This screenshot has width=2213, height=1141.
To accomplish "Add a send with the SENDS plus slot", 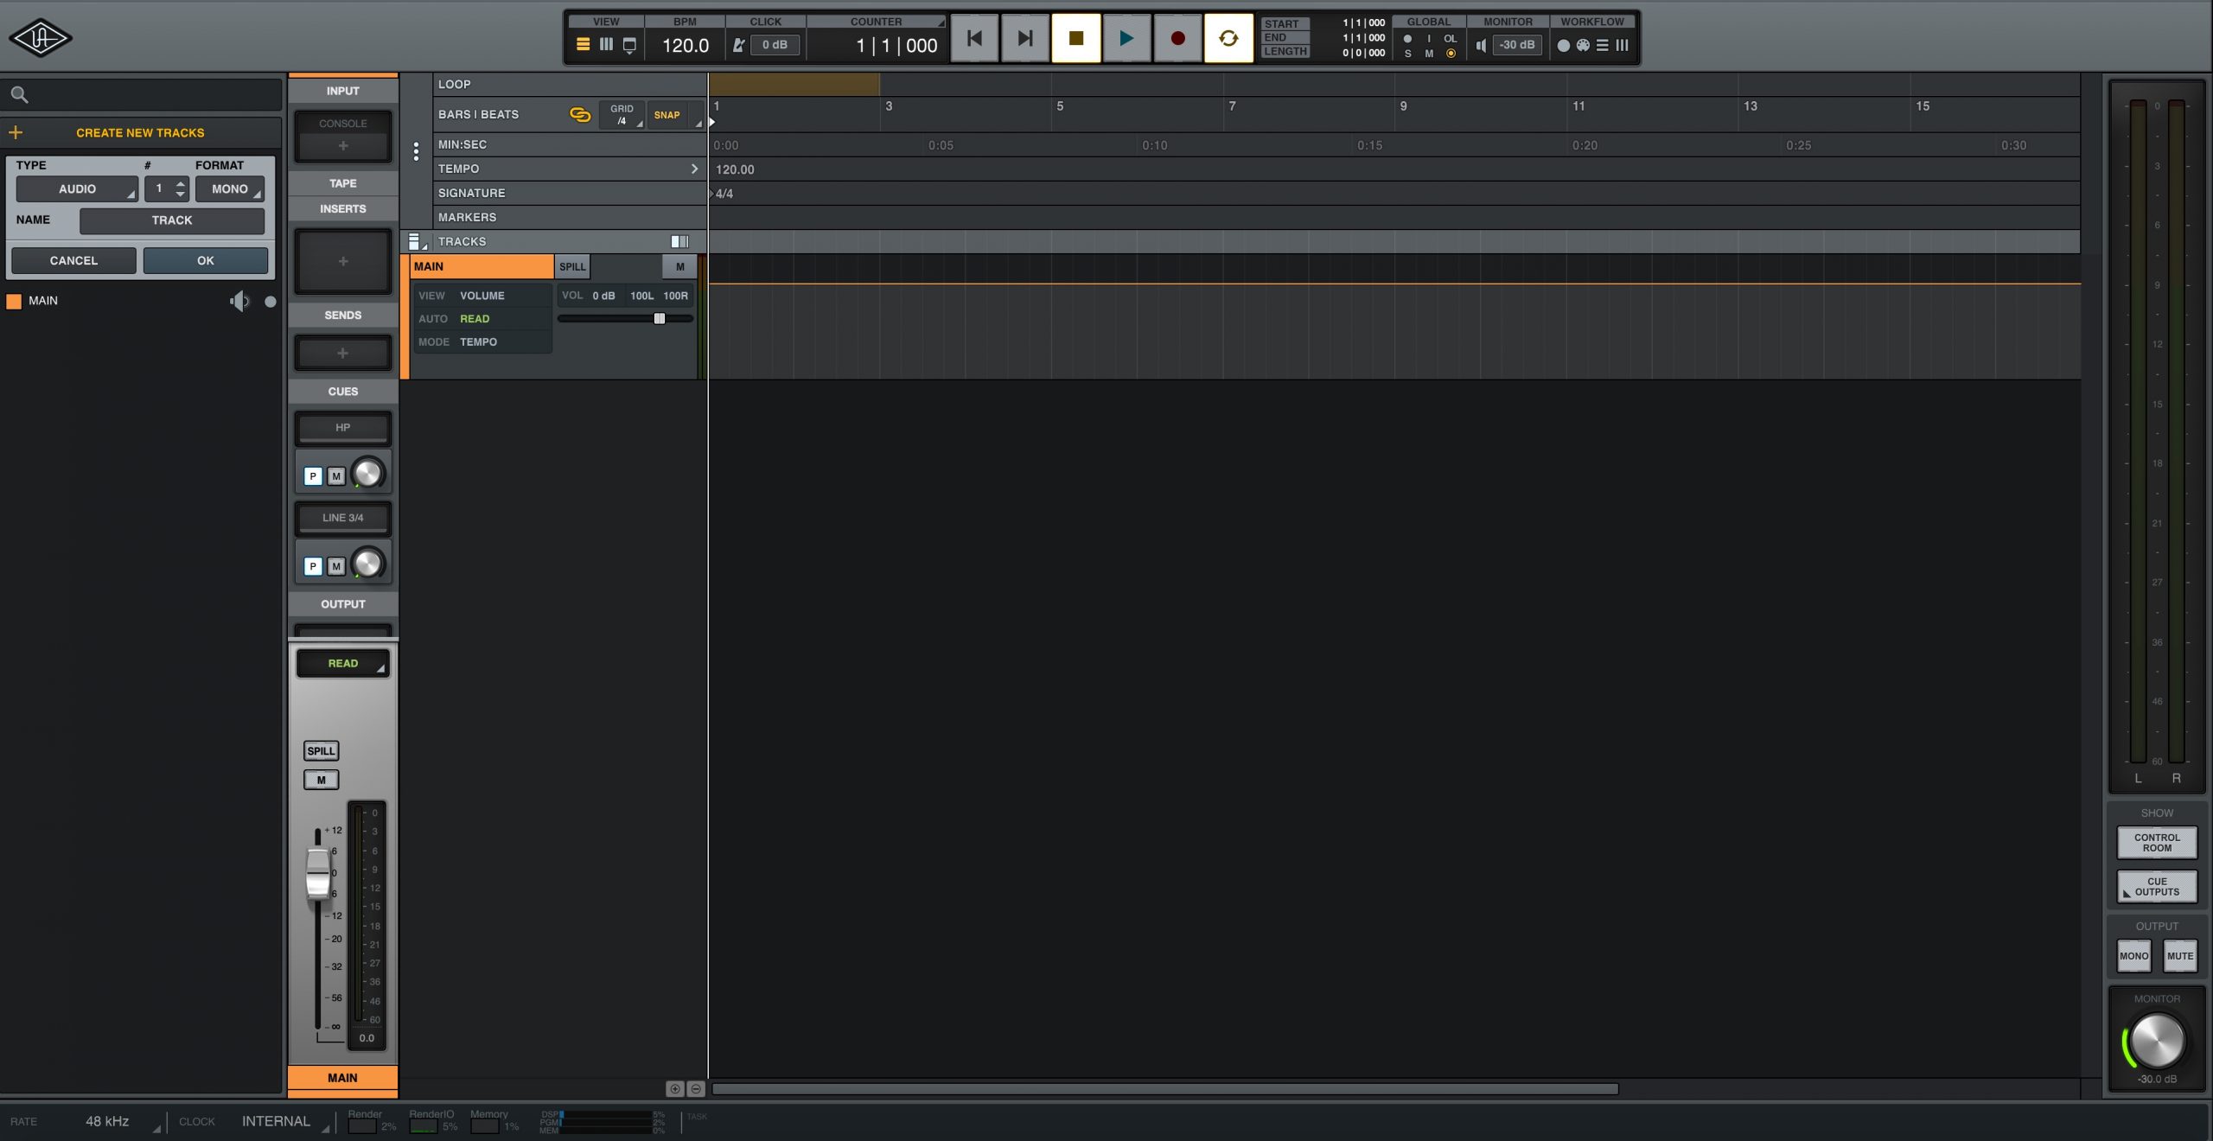I will (x=343, y=353).
